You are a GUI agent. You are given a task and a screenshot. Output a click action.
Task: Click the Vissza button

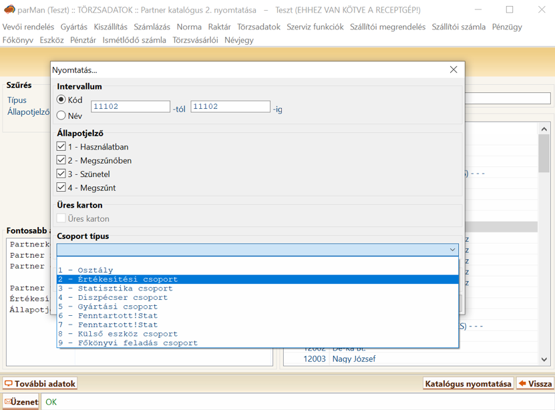click(535, 383)
